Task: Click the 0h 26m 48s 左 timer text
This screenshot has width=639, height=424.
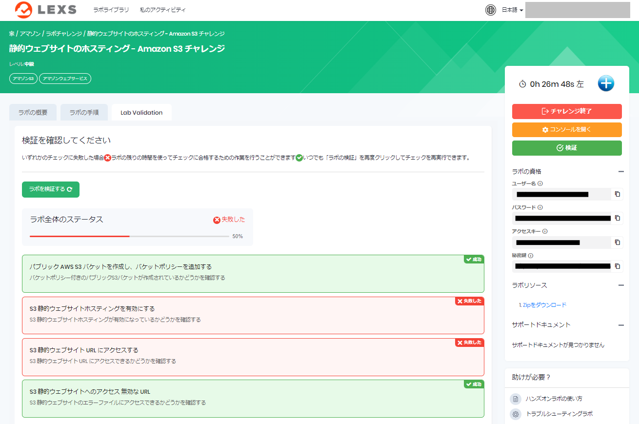Action: click(557, 84)
